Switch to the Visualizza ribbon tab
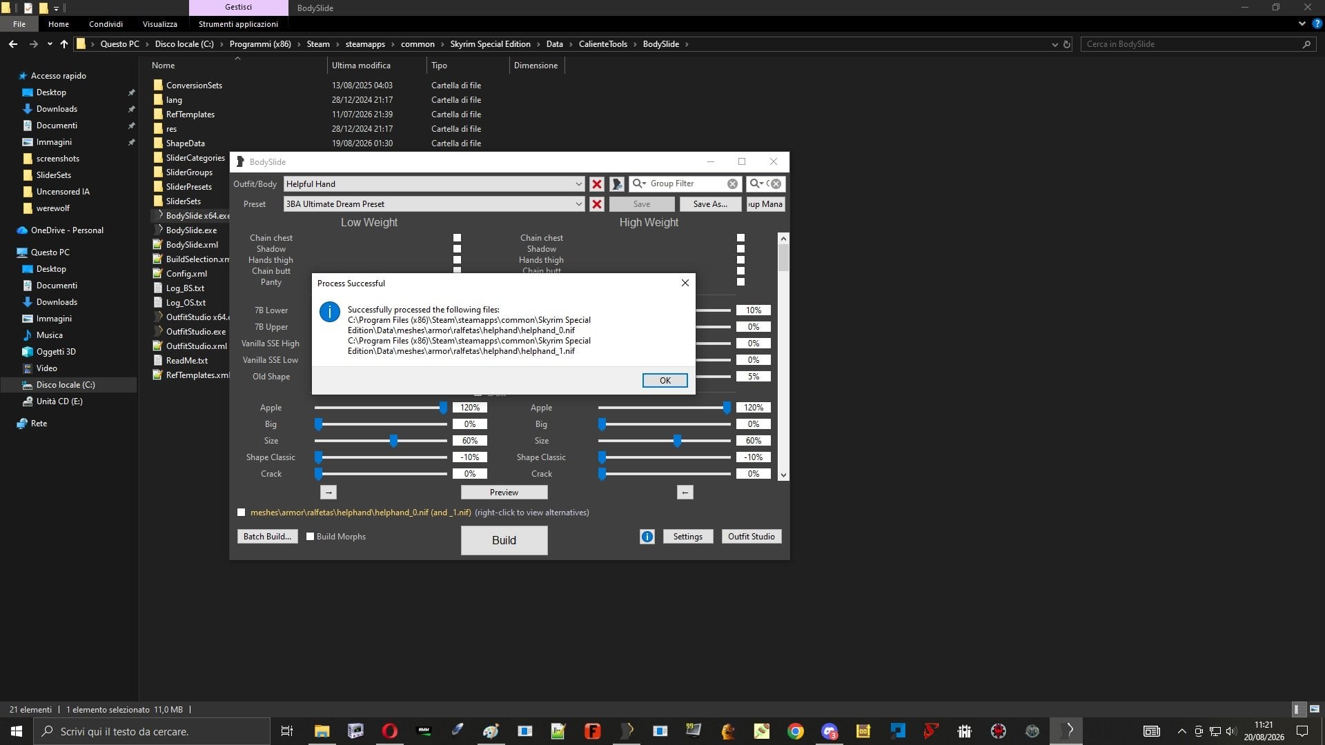 click(x=160, y=24)
